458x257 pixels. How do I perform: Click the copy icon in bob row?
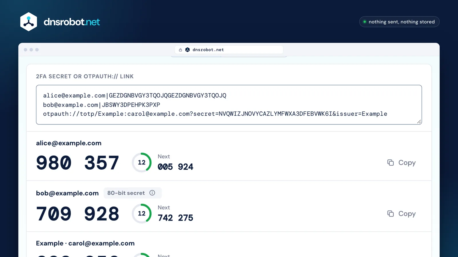[x=390, y=214]
